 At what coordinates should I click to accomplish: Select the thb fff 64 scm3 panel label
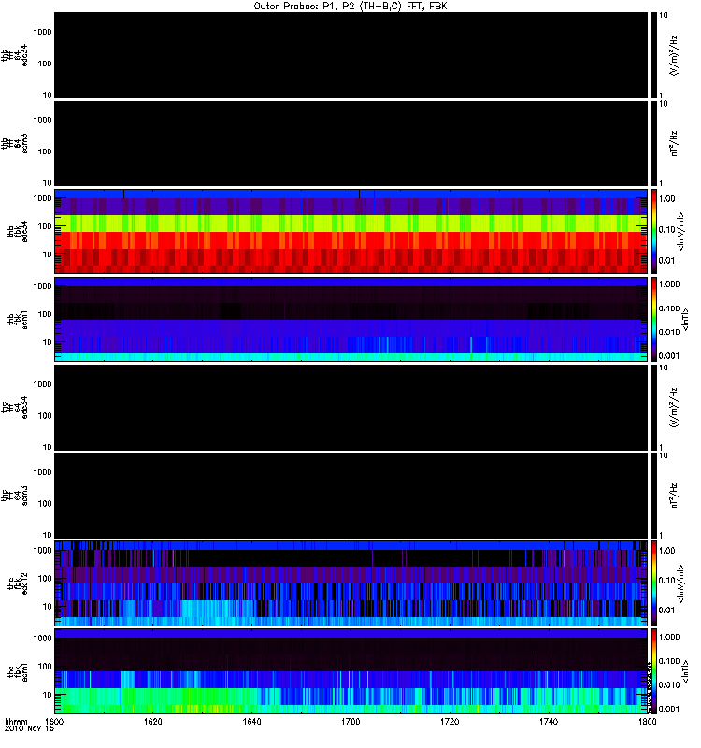(14, 144)
